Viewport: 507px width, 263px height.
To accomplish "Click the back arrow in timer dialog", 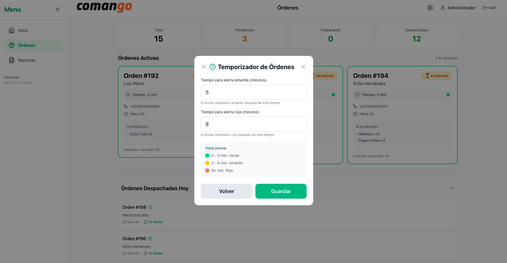I will (x=204, y=67).
